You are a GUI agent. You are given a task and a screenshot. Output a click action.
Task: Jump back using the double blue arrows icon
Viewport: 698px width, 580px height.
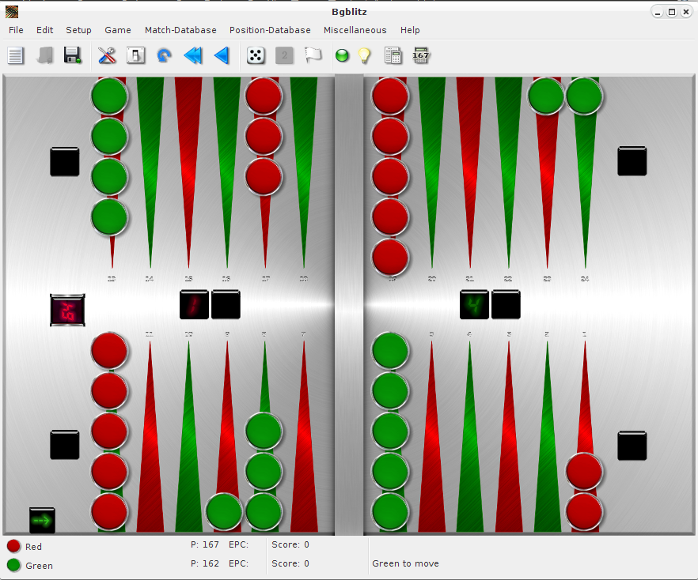pos(192,55)
